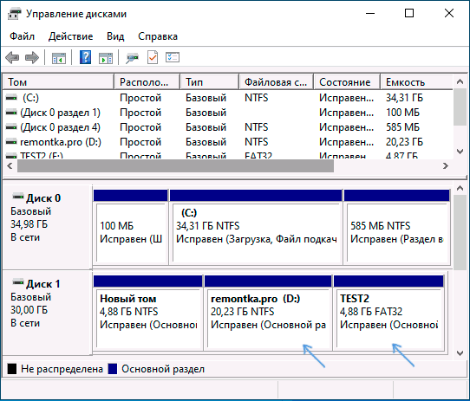Screen dimensions: 470x401
Task: Close the Управление дисками window
Action: tap(449, 14)
